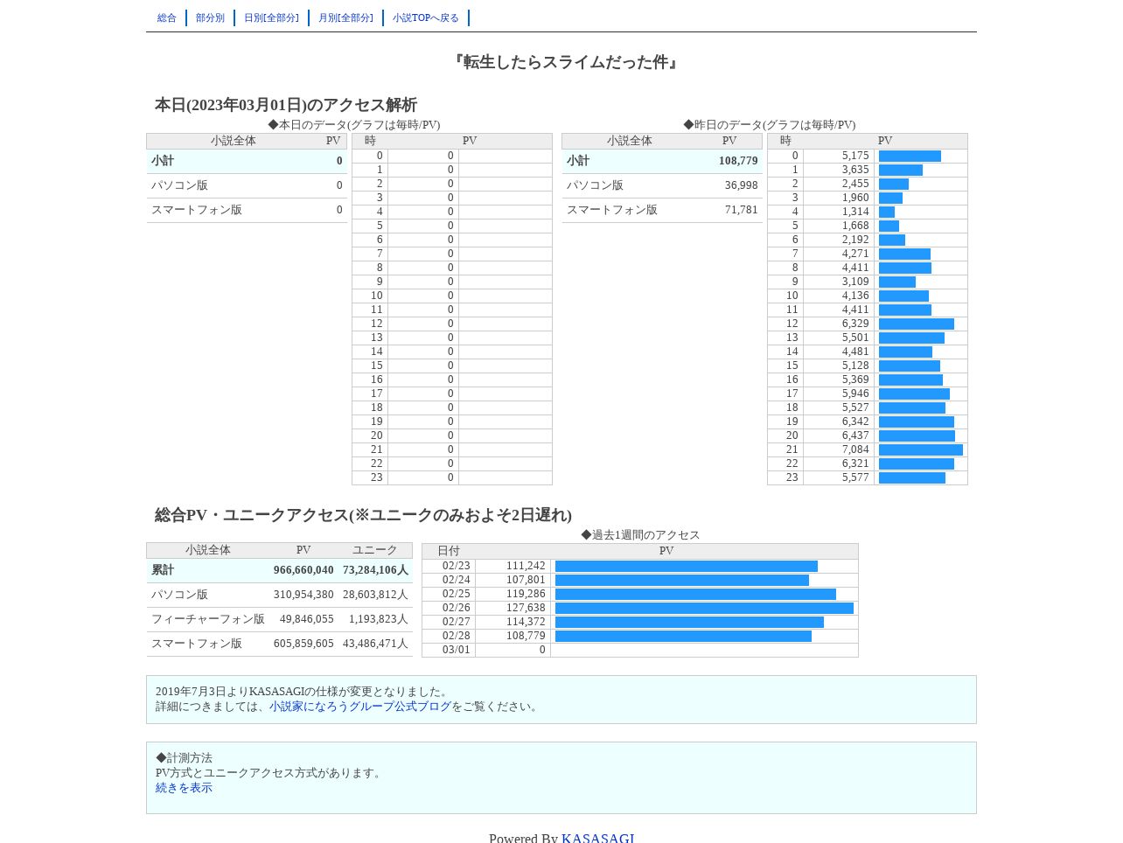Click hour 0 PV value 5,175
Screen dimensions: 1123x843
855,156
